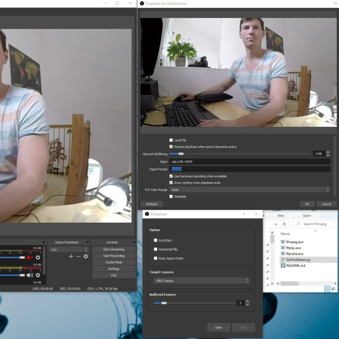Reset properties with Defaults button
This screenshot has width=339, height=339.
[152, 204]
